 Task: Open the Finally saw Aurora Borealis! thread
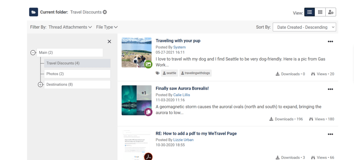[182, 88]
